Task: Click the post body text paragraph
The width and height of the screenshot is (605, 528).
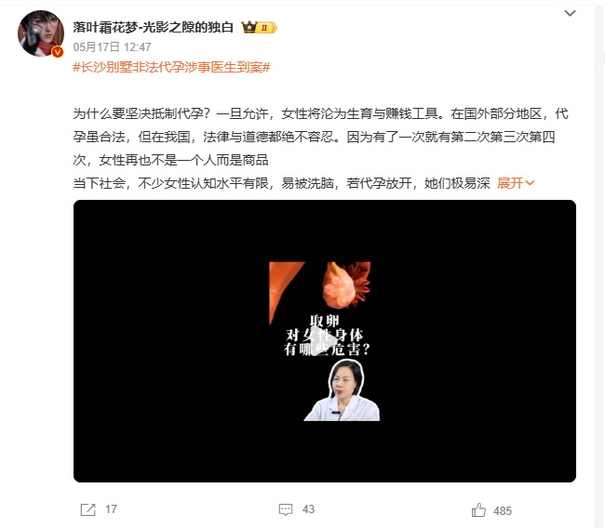Action: point(320,148)
